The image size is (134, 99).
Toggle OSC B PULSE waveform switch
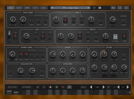(x=96, y=37)
